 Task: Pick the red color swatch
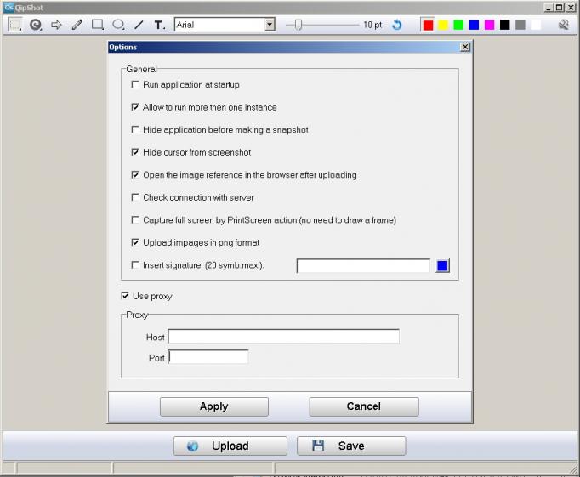coord(429,25)
